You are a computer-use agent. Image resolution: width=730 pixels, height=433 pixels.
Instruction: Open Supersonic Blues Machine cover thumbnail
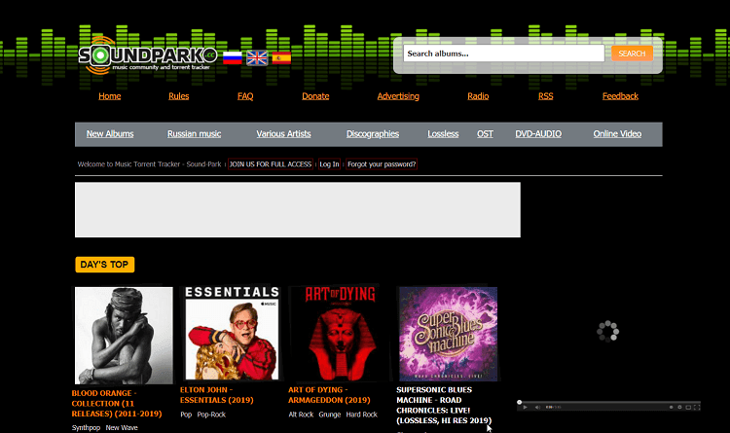click(x=449, y=334)
